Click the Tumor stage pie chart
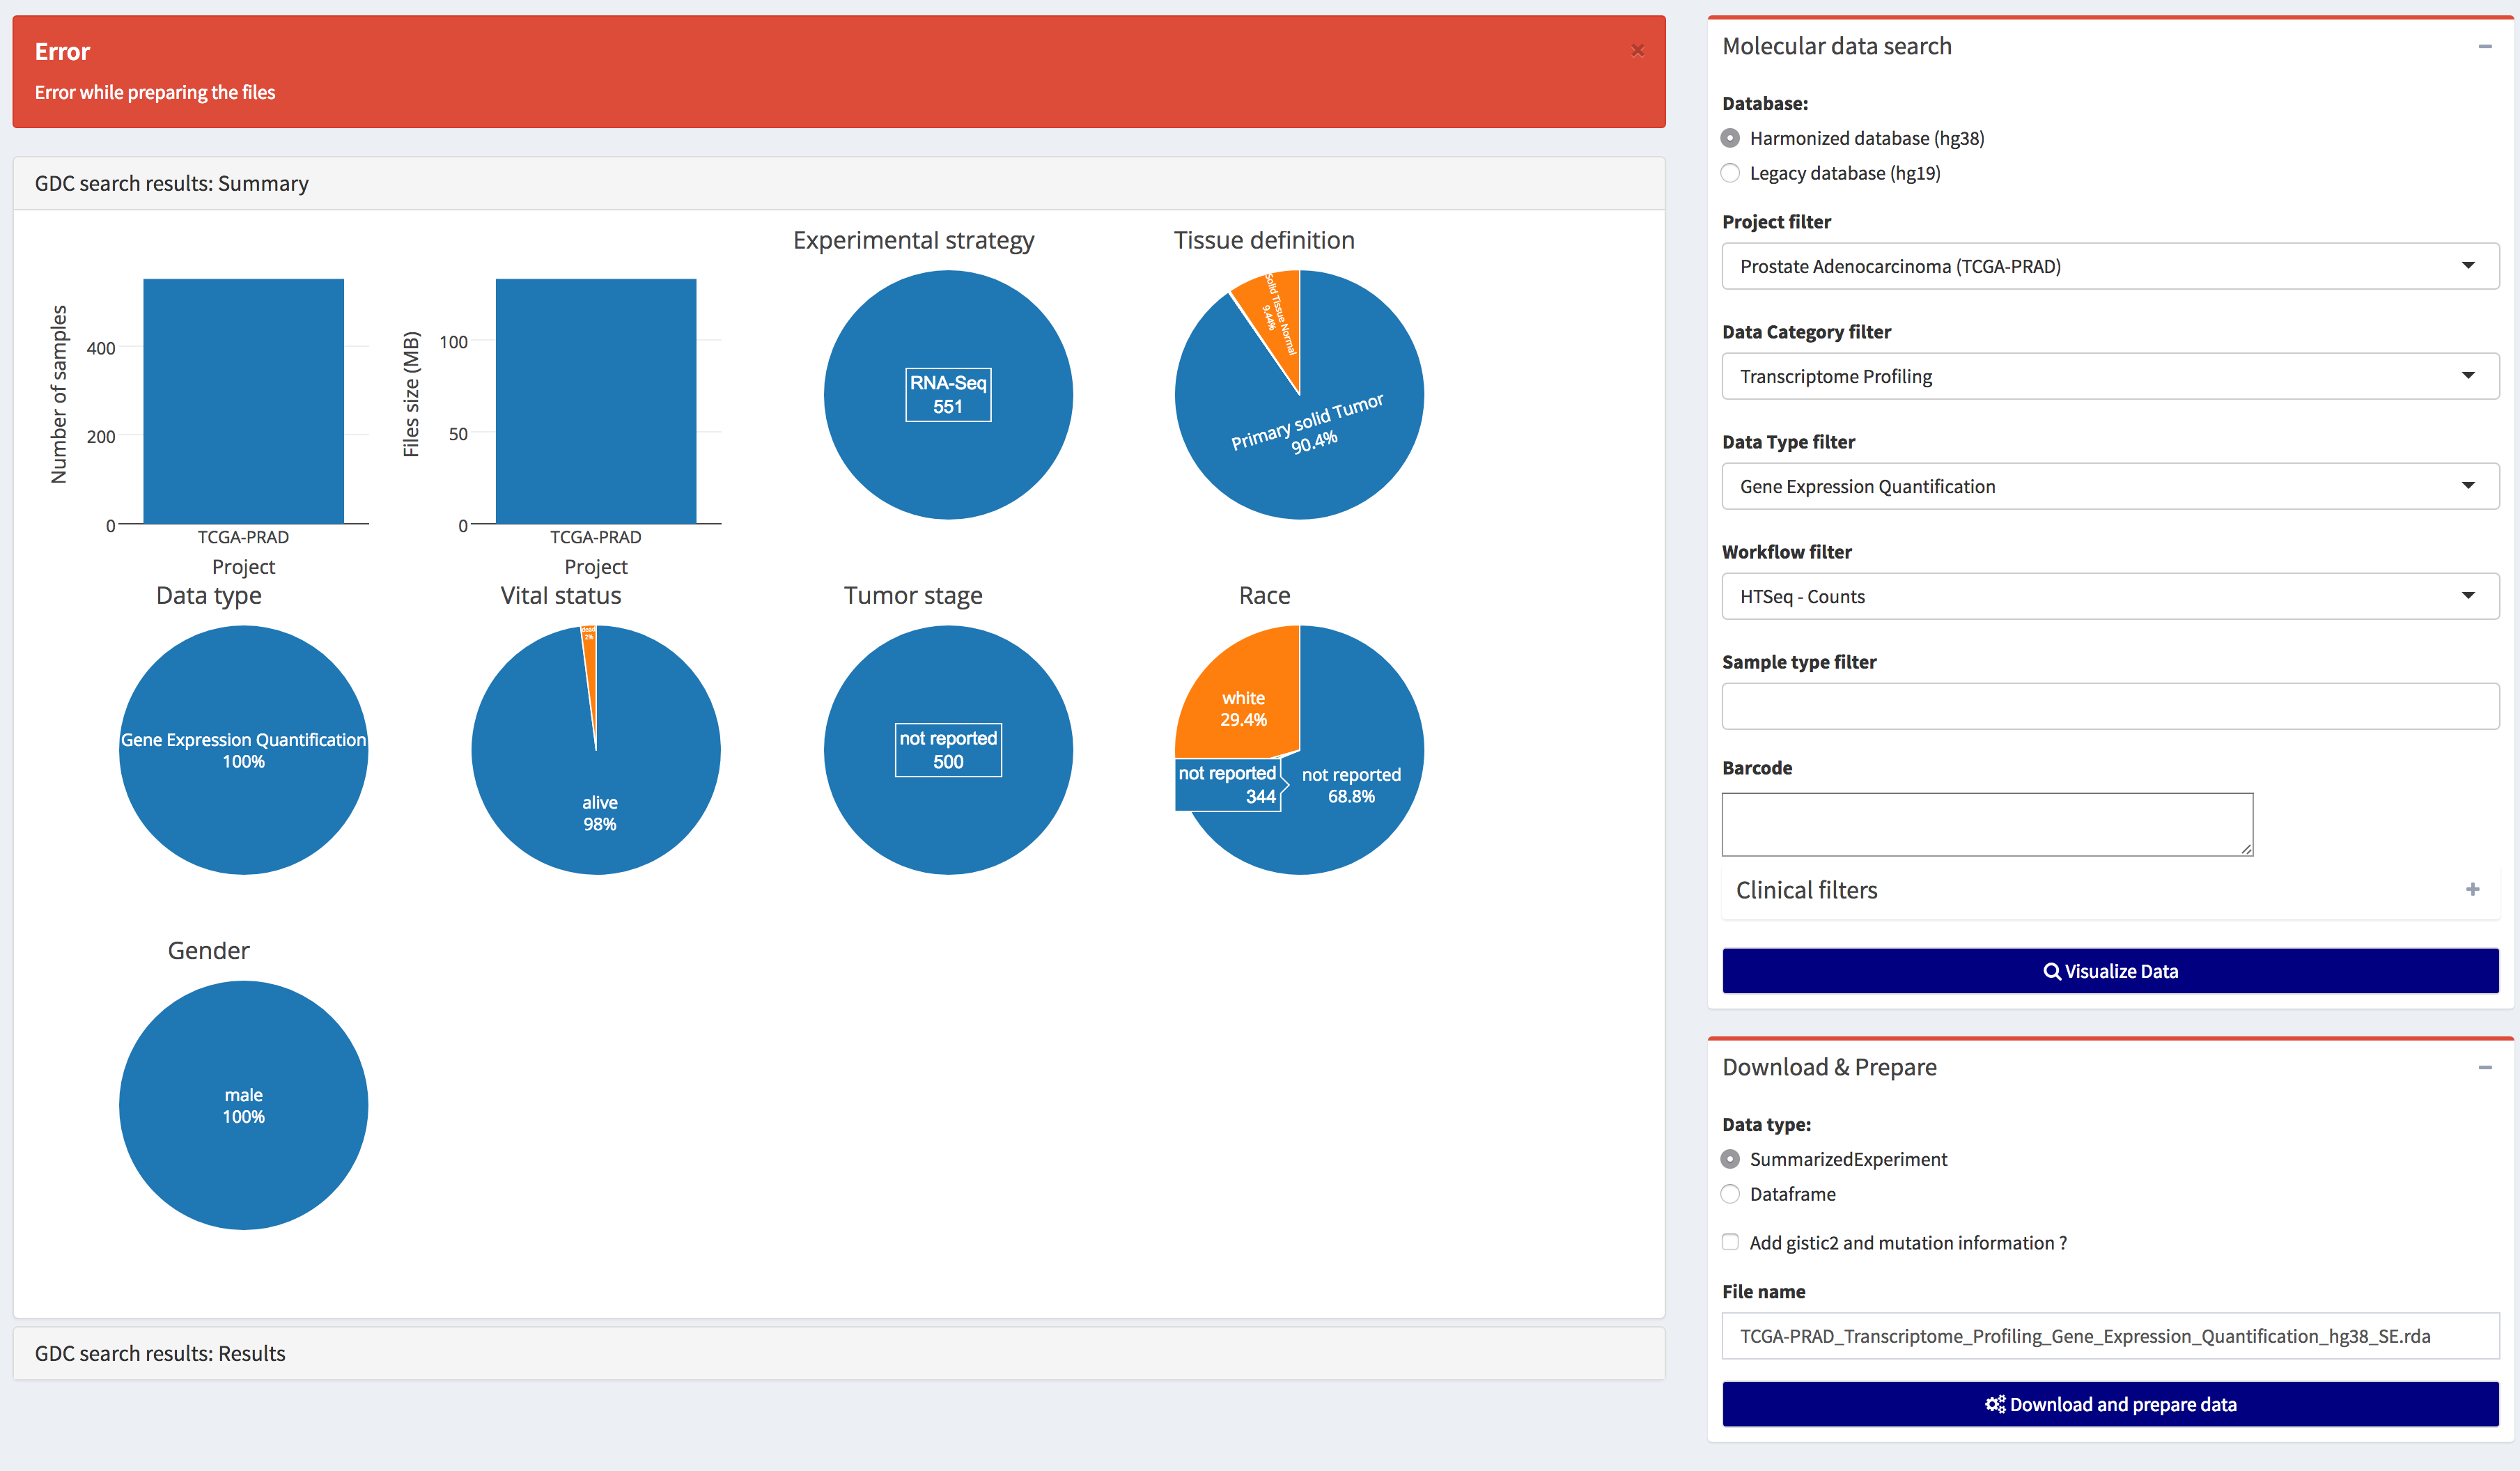The width and height of the screenshot is (2520, 1471). (947, 750)
